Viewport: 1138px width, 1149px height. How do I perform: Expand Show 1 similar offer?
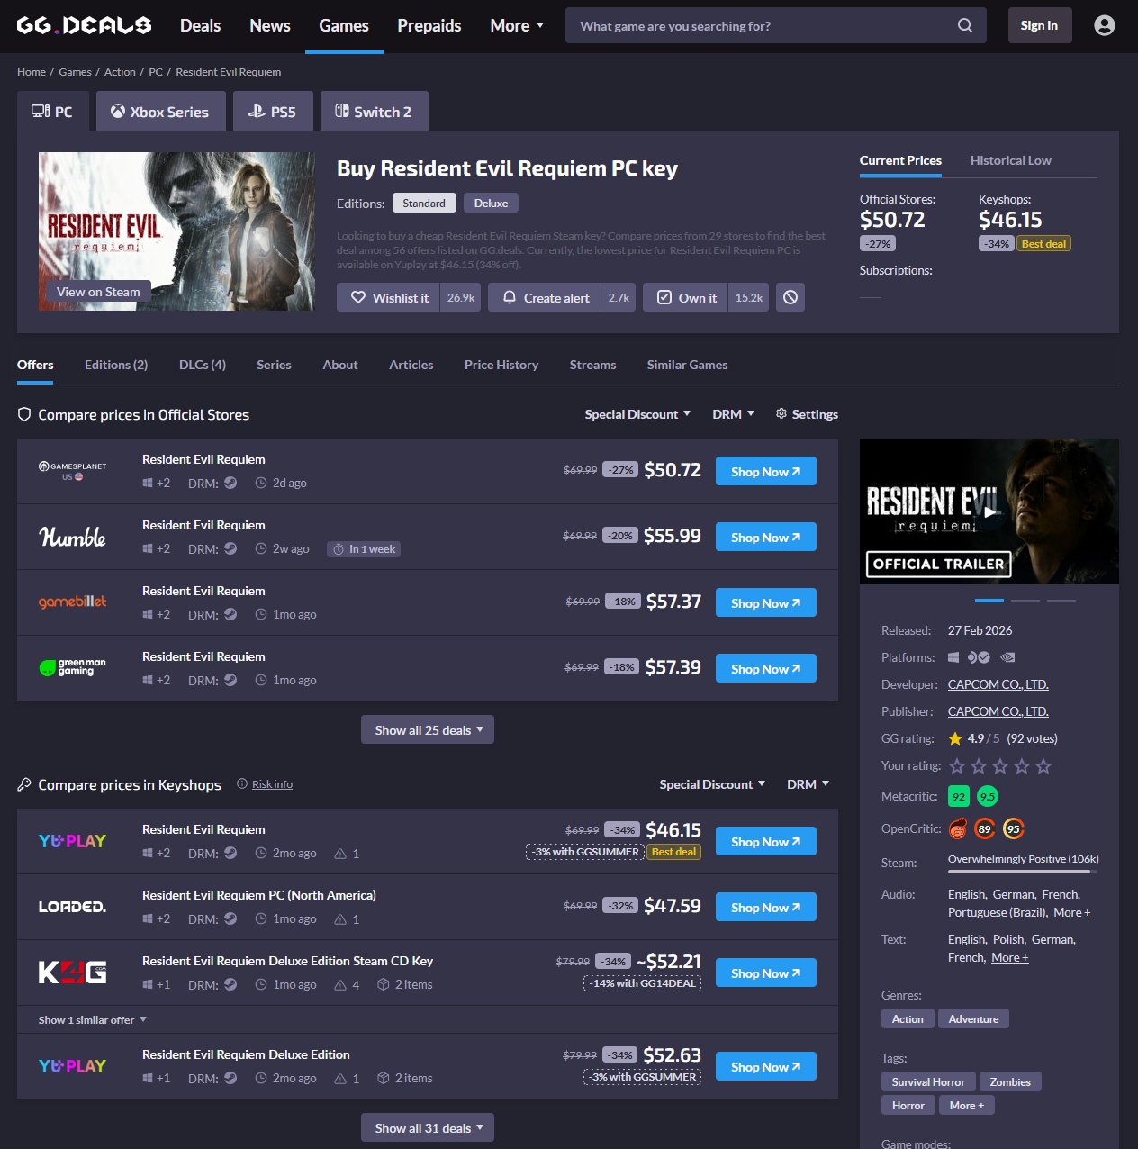[92, 1019]
